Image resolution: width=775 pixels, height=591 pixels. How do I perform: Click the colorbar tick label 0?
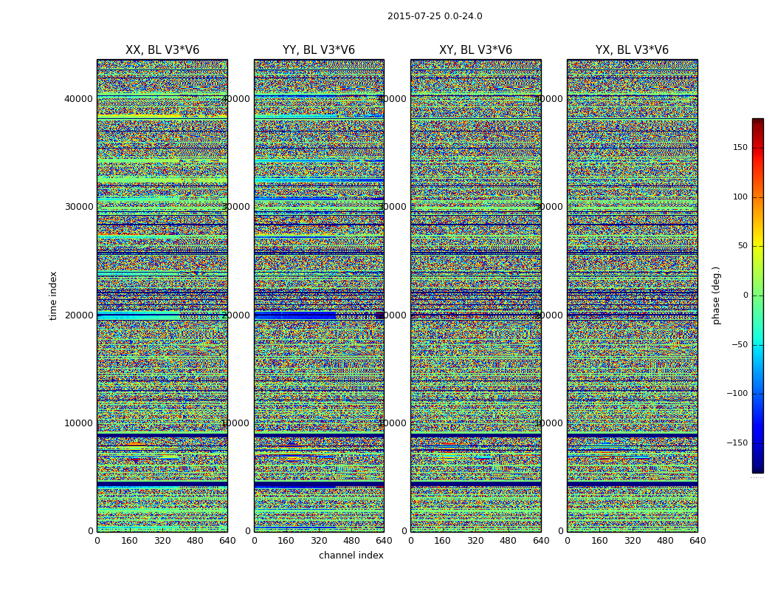[745, 295]
